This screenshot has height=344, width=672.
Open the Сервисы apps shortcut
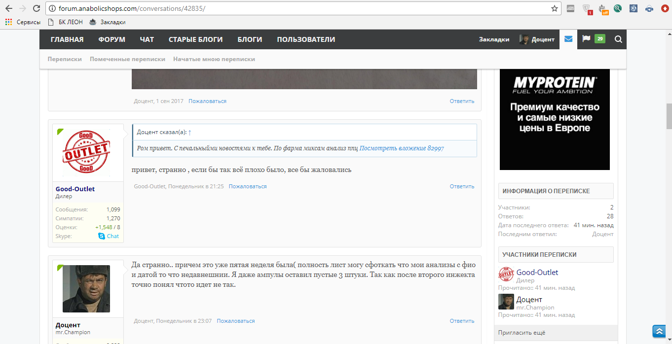[23, 22]
